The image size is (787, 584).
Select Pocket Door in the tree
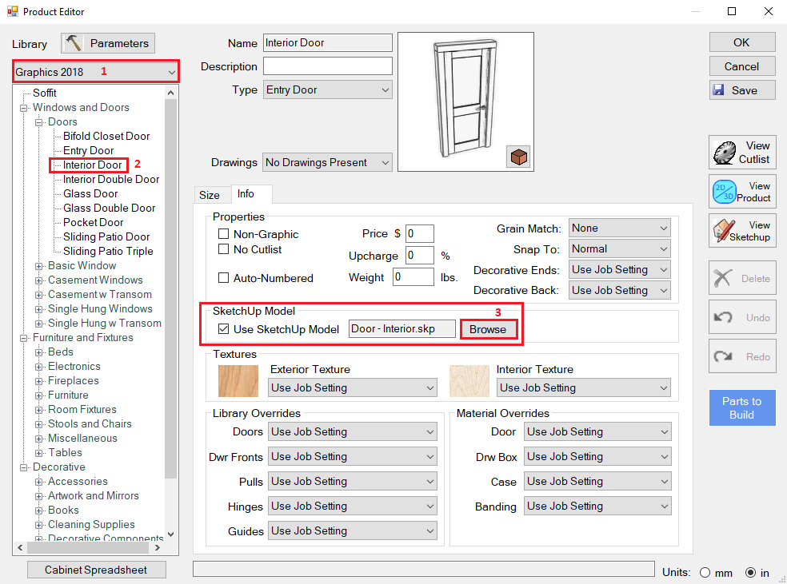[93, 222]
